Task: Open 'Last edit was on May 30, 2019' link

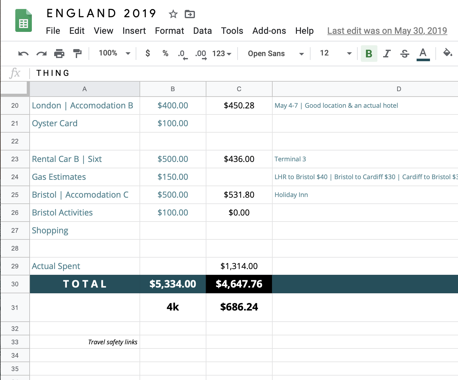Action: click(x=387, y=31)
